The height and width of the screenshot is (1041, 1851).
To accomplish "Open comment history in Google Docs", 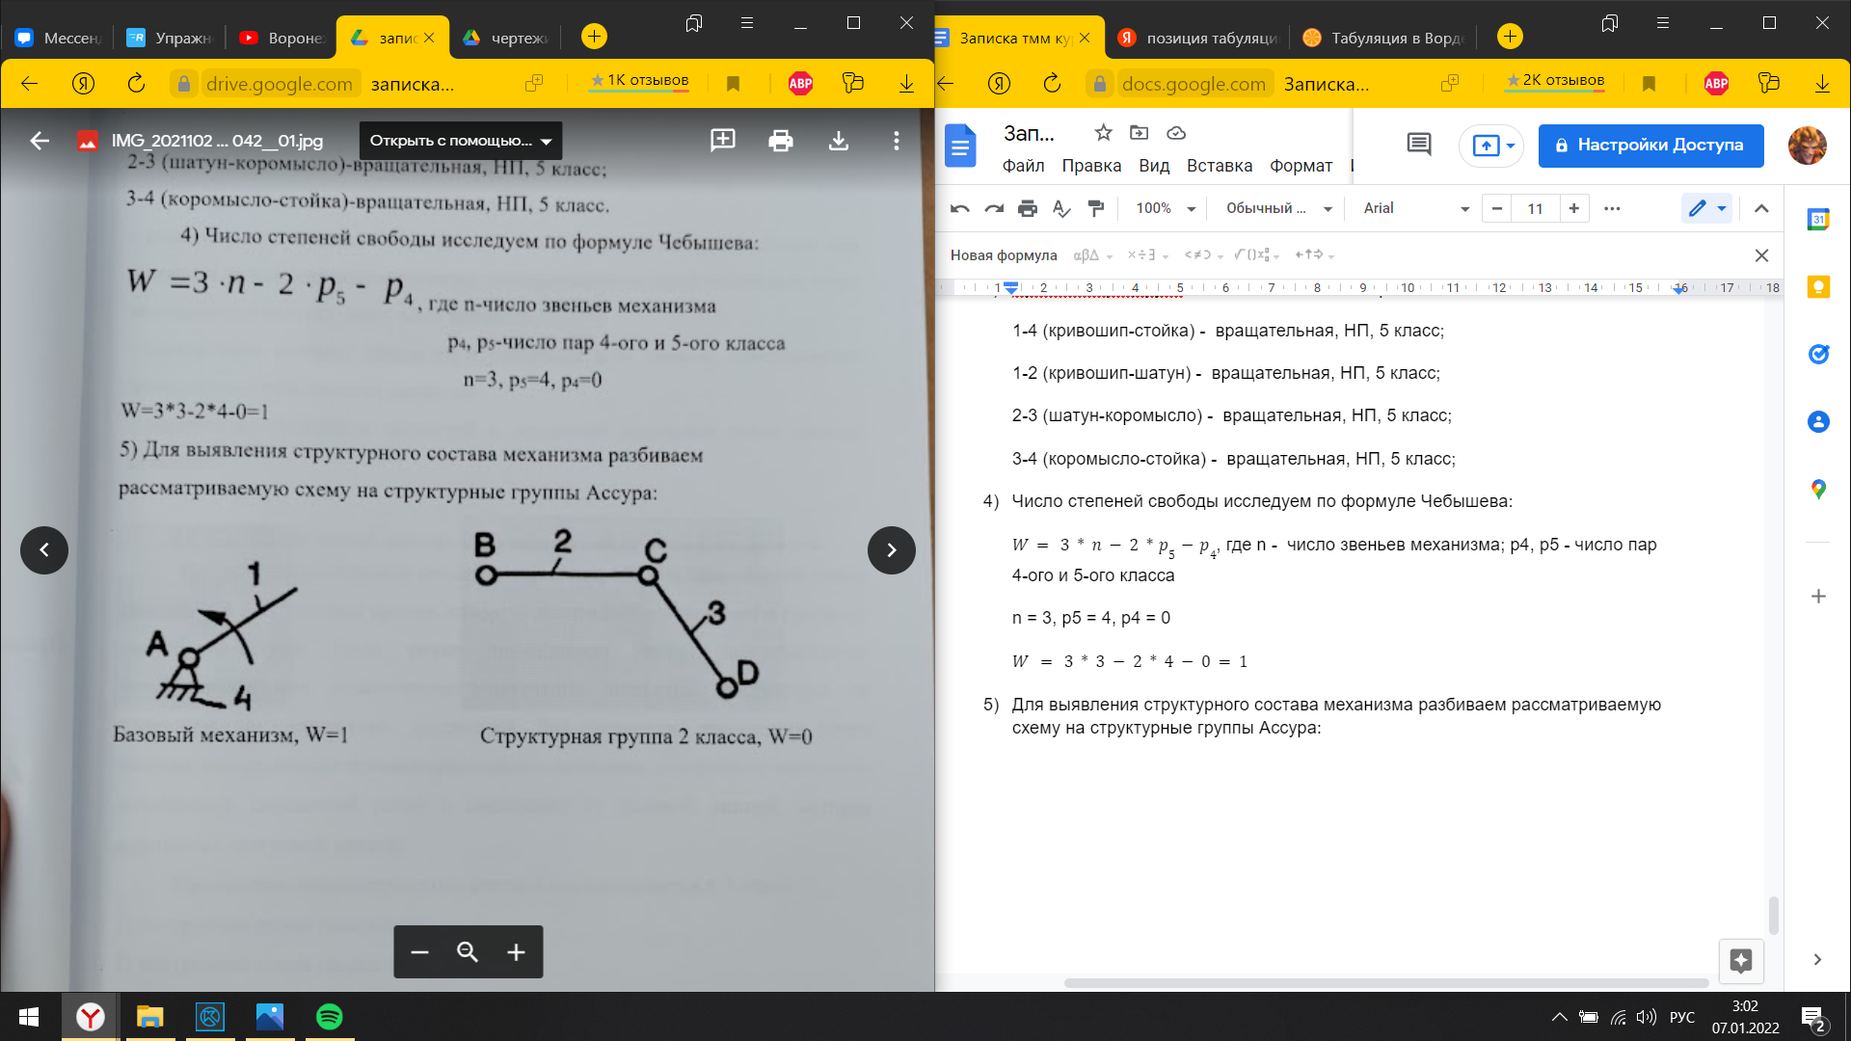I will [1419, 146].
